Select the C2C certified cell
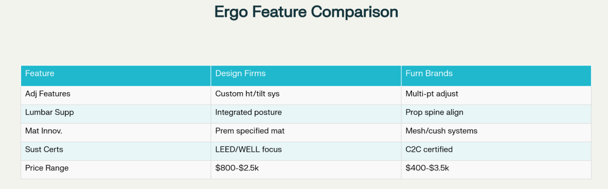The height and width of the screenshot is (189, 608). point(496,151)
